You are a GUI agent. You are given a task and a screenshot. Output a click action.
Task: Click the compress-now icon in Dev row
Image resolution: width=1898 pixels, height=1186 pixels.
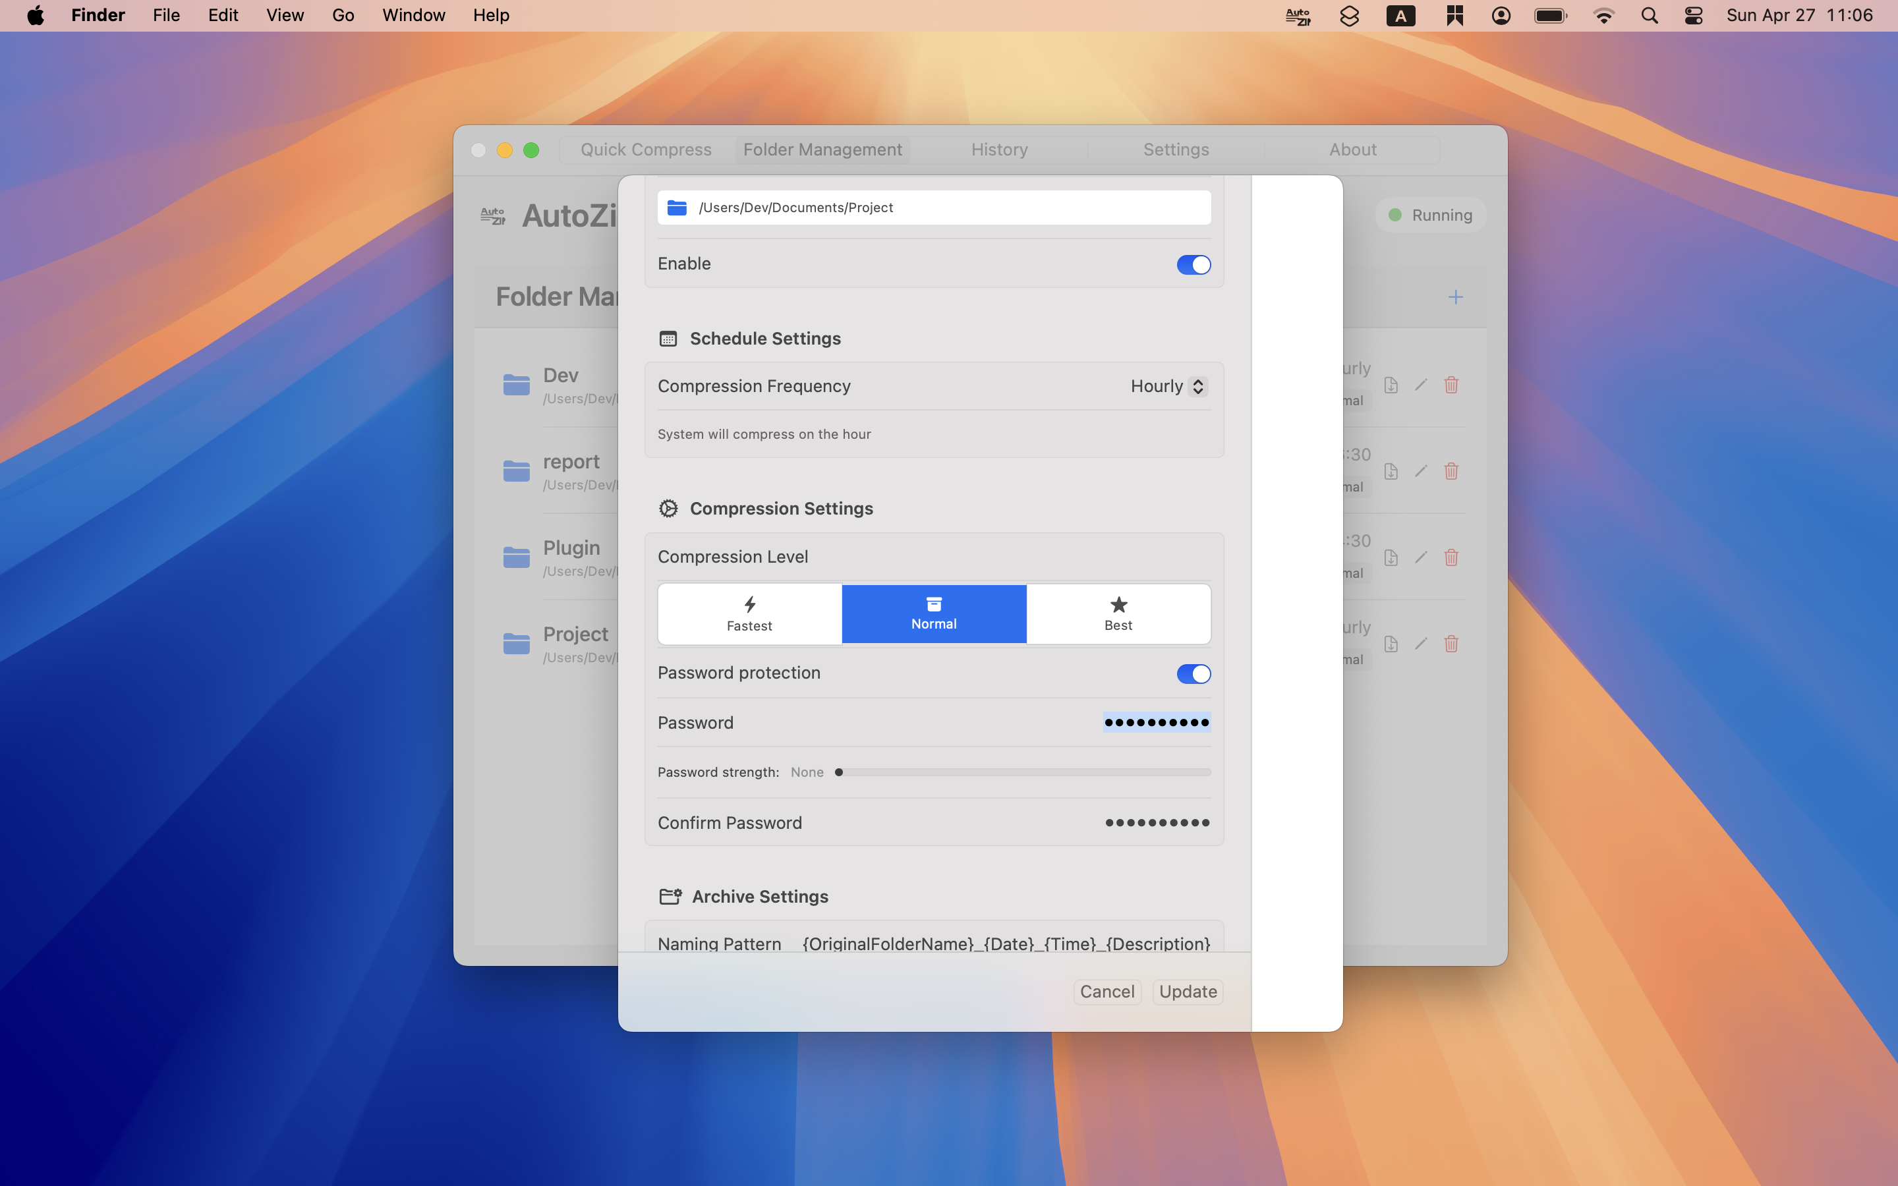tap(1391, 385)
